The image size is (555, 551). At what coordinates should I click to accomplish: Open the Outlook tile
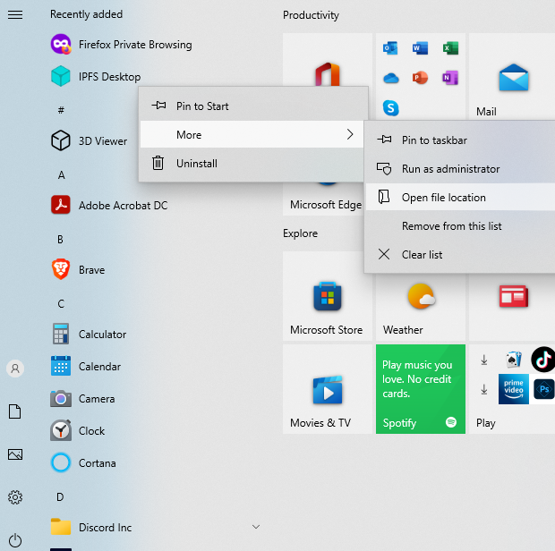[390, 47]
